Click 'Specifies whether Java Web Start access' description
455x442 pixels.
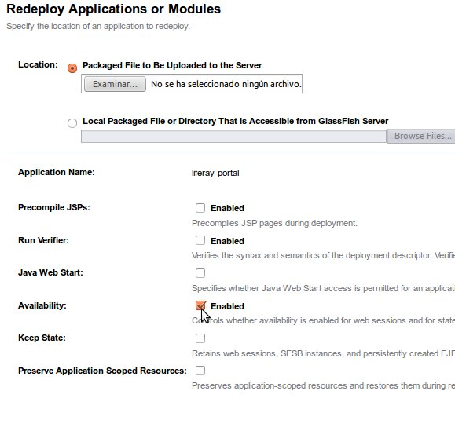323,288
